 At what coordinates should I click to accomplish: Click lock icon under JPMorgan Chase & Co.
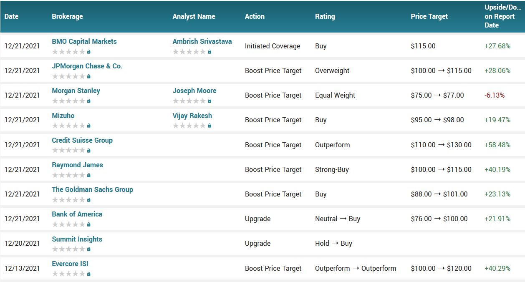click(89, 76)
